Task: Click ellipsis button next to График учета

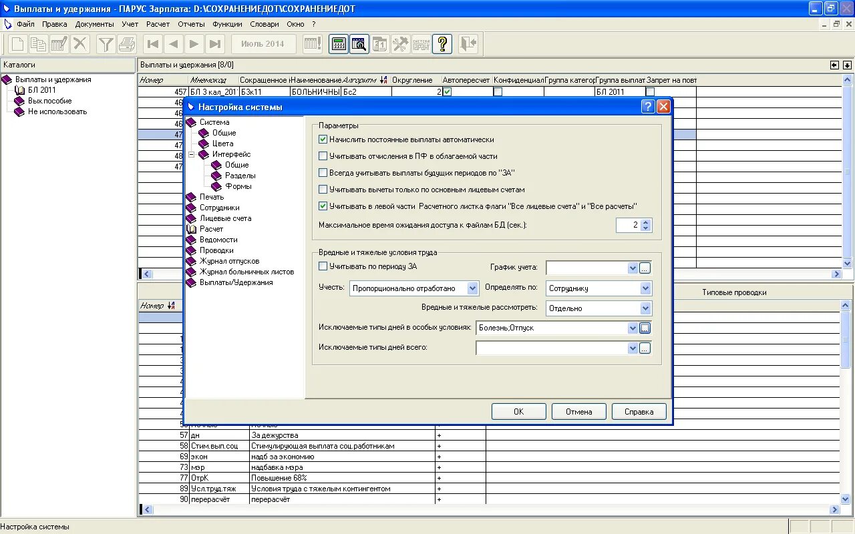Action: click(x=645, y=268)
